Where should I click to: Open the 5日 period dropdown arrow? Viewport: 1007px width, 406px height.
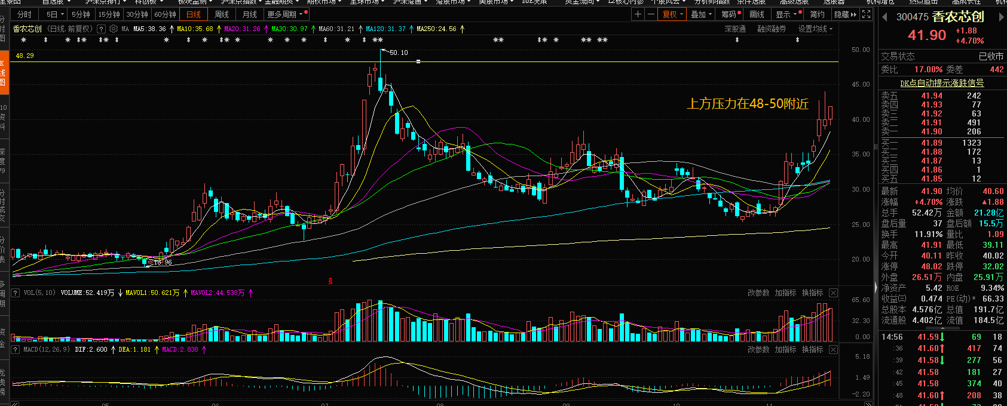(x=62, y=14)
